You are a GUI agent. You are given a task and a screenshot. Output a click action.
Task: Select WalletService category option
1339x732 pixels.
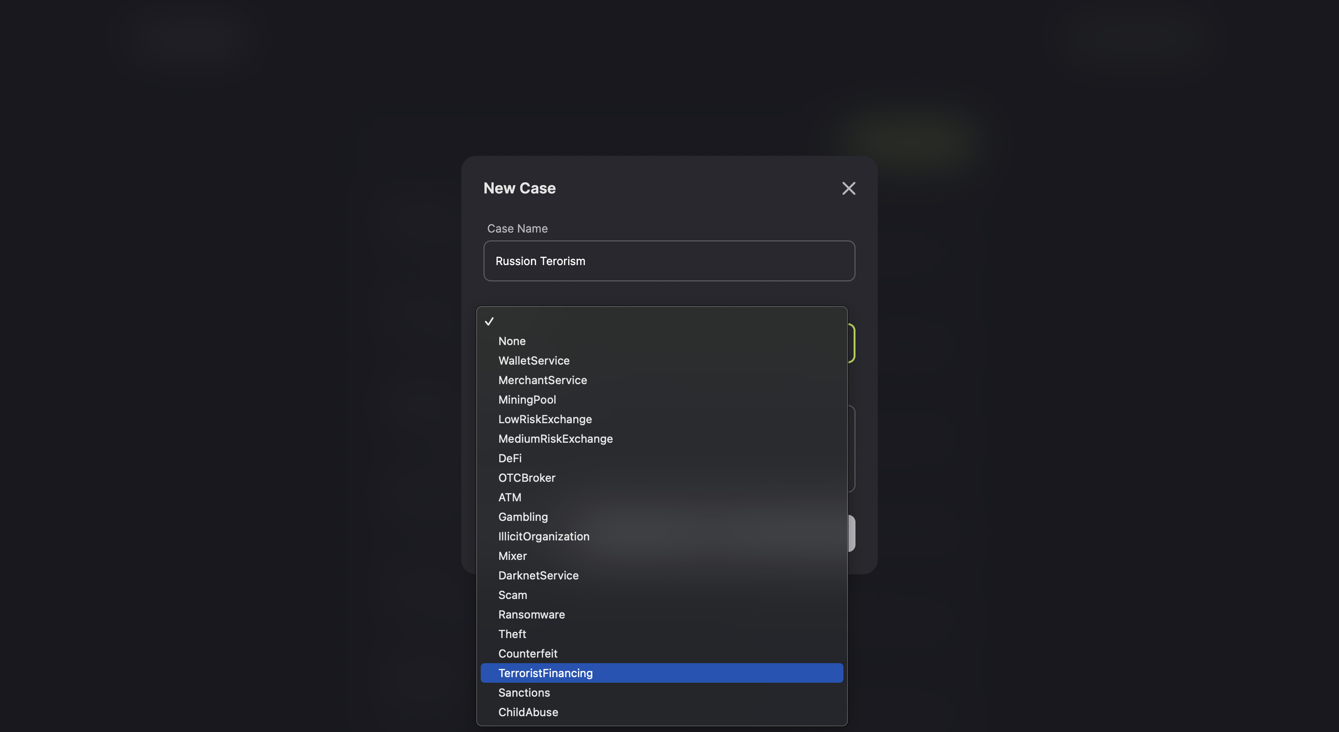(534, 360)
